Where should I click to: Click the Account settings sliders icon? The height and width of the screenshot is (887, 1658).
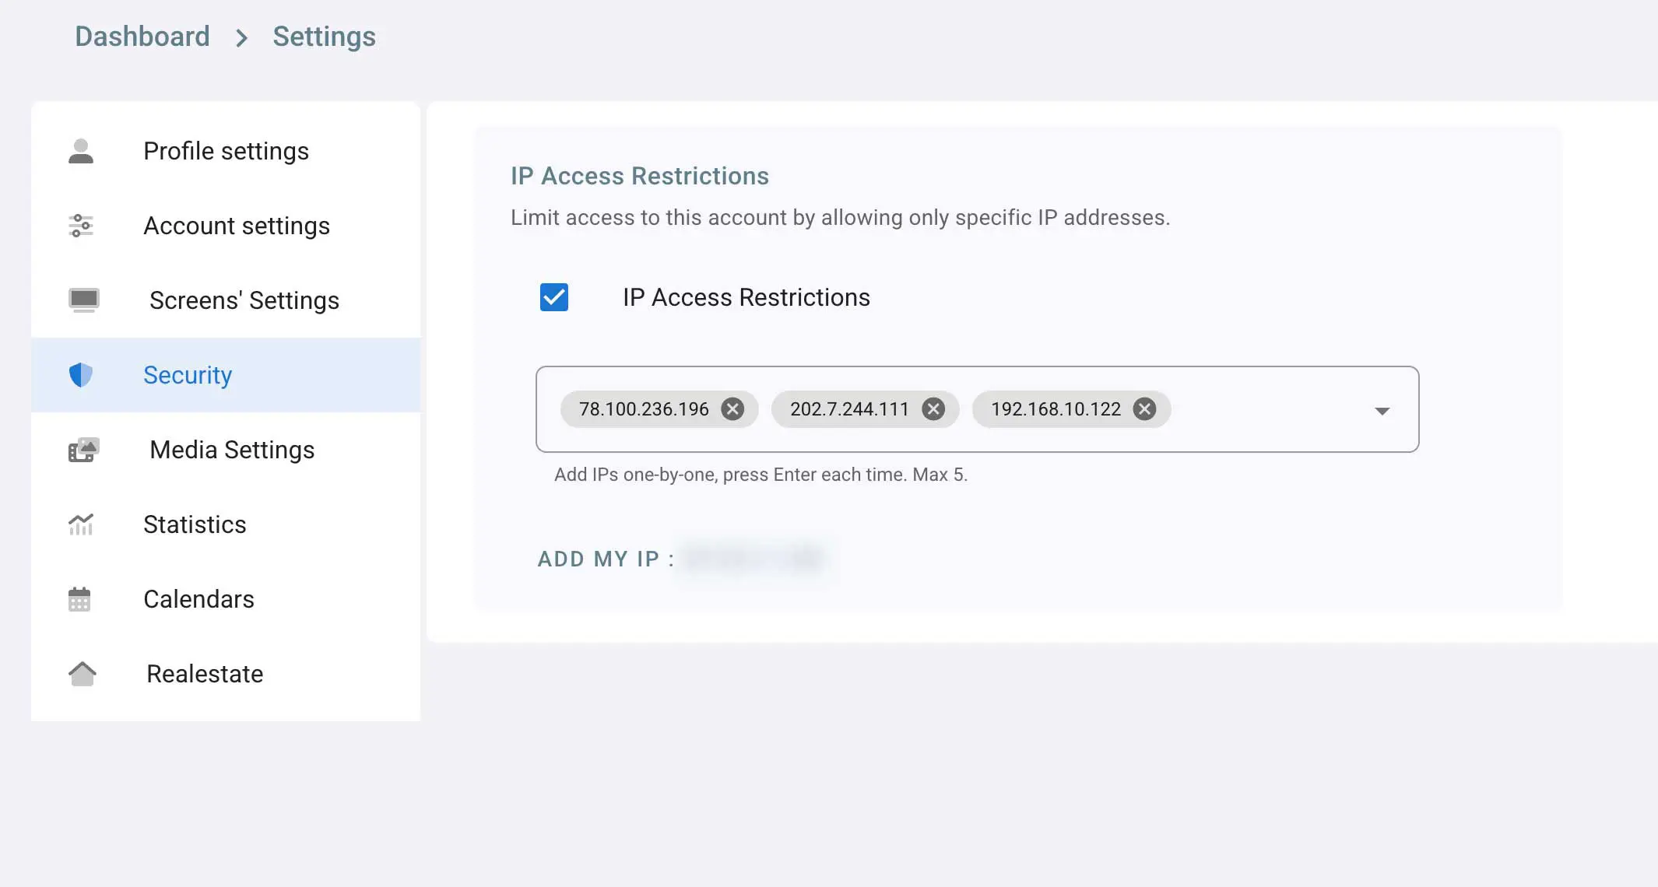[82, 226]
